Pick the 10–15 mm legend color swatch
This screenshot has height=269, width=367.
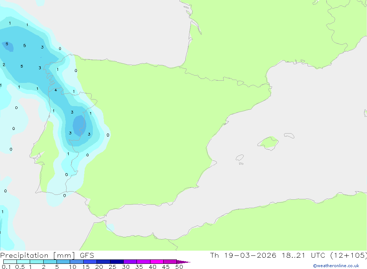(x=77, y=262)
